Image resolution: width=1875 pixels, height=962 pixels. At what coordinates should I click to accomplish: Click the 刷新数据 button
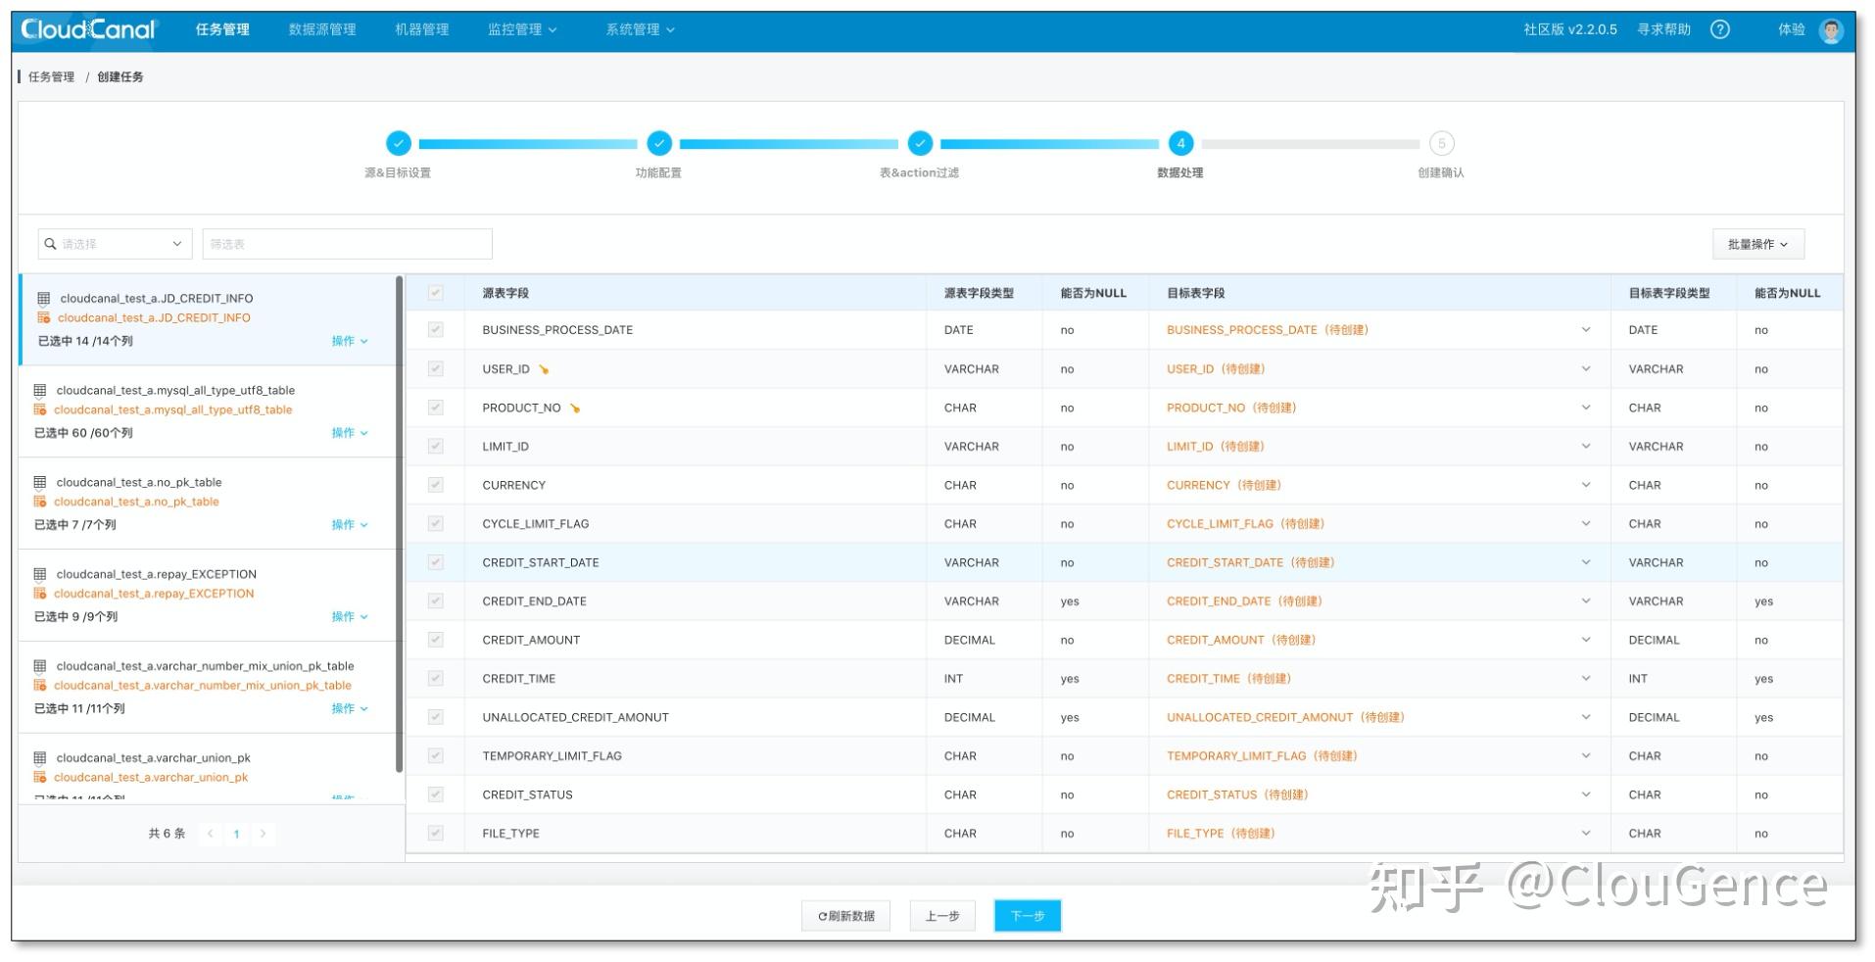click(845, 915)
